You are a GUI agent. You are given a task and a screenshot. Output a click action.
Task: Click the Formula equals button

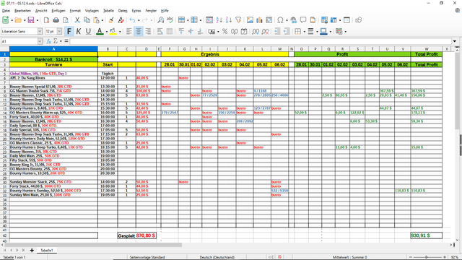click(66, 41)
